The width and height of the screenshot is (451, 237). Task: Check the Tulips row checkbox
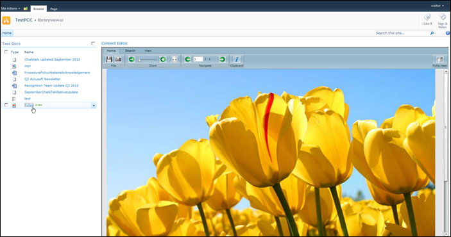click(x=6, y=105)
